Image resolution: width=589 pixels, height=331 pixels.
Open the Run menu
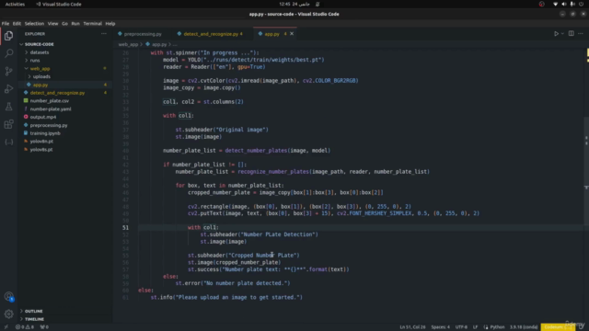[75, 23]
